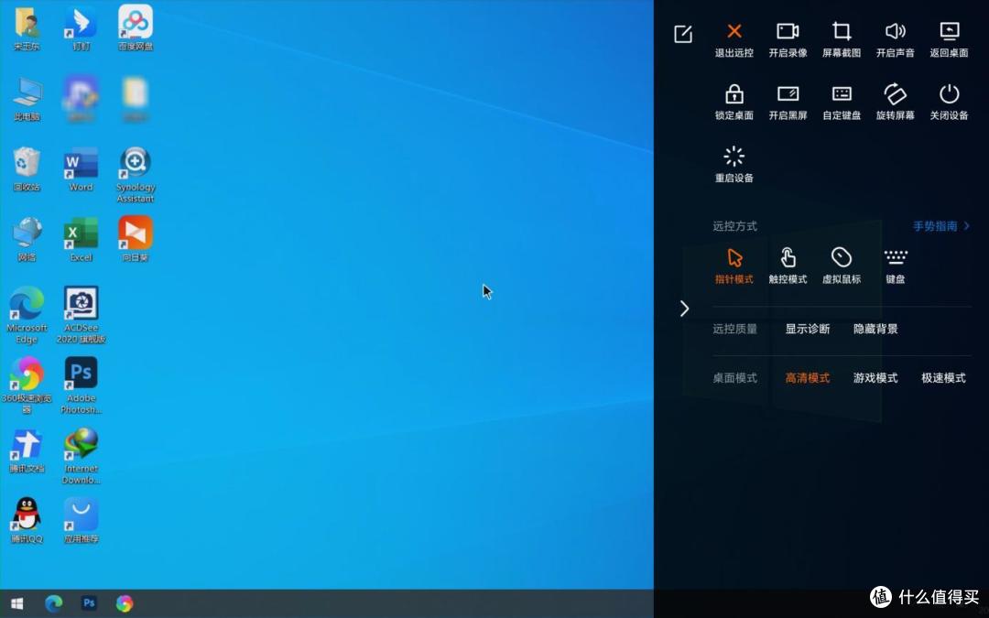Click the 显示诊断 display diagnostics option

click(x=808, y=329)
